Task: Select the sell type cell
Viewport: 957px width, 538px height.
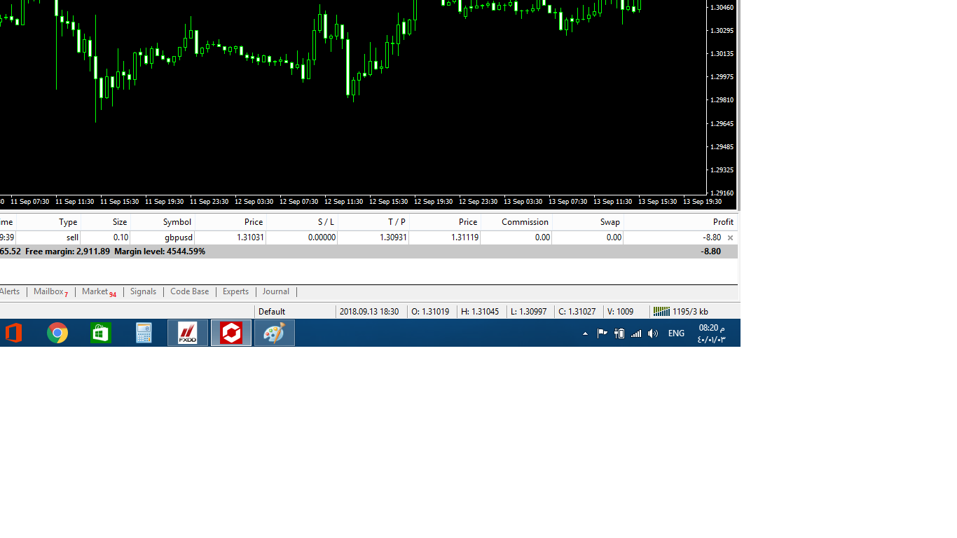Action: (72, 237)
